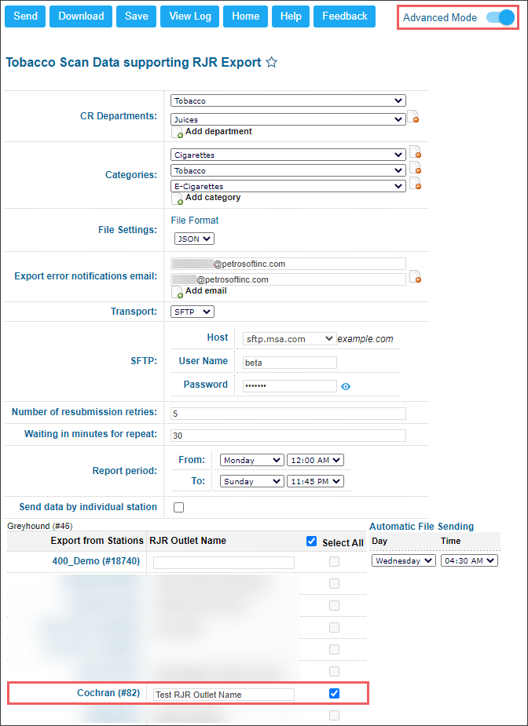This screenshot has height=726, width=528.
Task: Open View Log
Action: (190, 16)
